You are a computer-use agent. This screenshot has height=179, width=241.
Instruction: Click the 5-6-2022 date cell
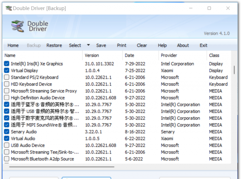134,159
